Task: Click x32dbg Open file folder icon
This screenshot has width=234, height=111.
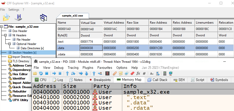Action: point(35,73)
